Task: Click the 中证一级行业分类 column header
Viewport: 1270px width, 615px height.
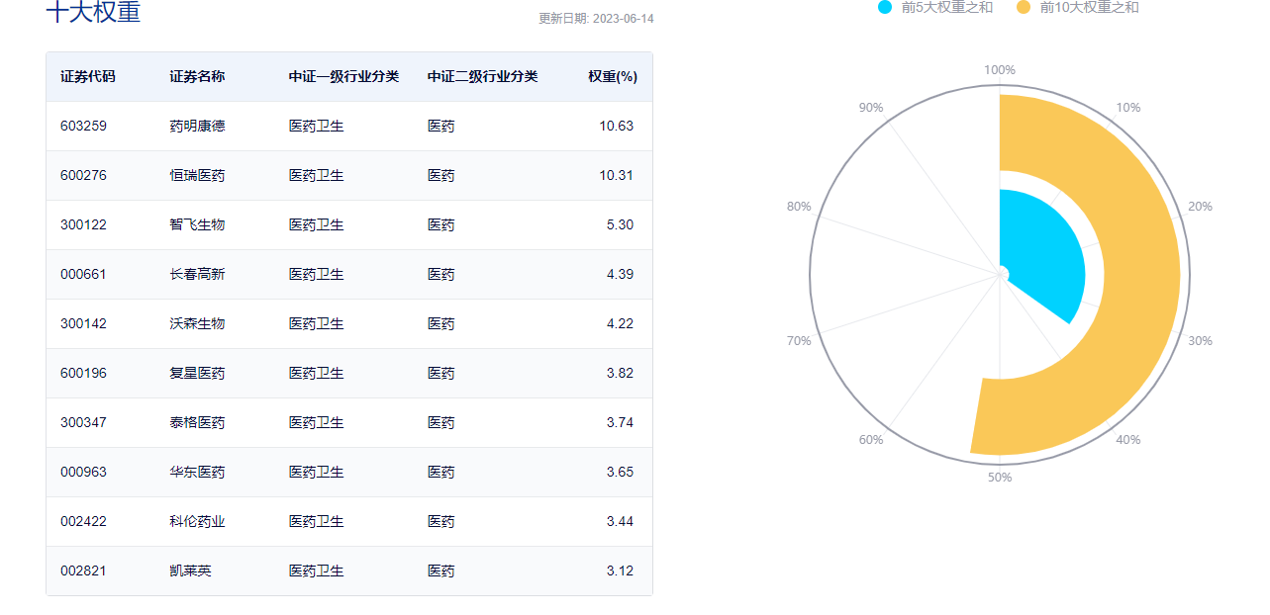Action: coord(343,77)
